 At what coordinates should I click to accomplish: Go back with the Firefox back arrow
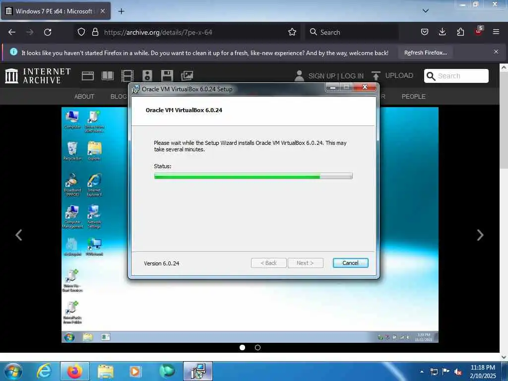click(12, 32)
